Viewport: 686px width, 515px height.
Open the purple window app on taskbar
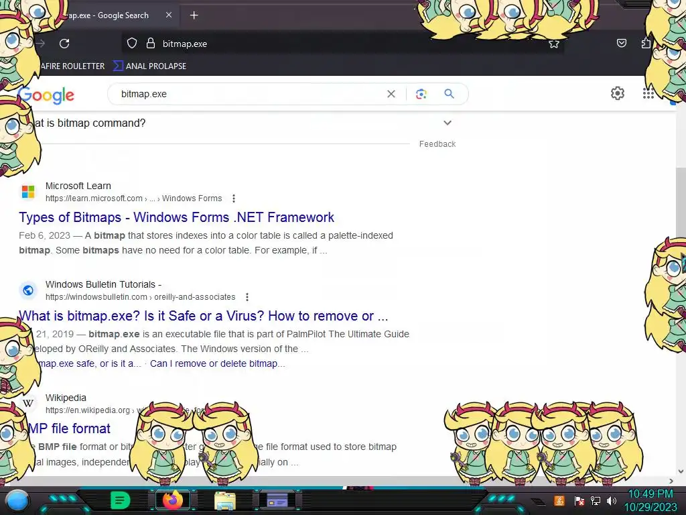pos(277,500)
